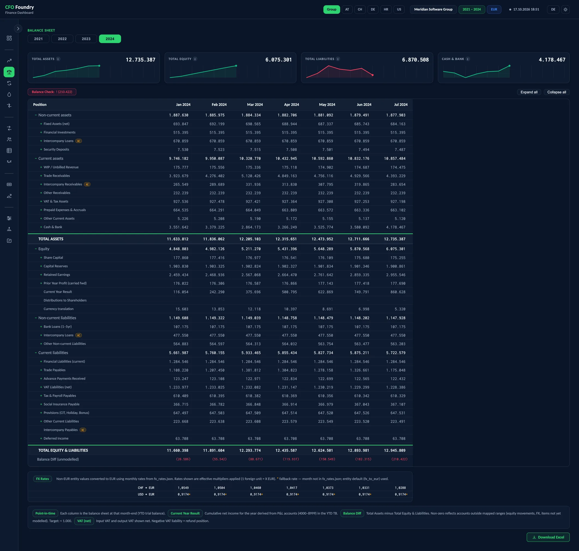Switch to the 2021 year tab

tap(38, 39)
